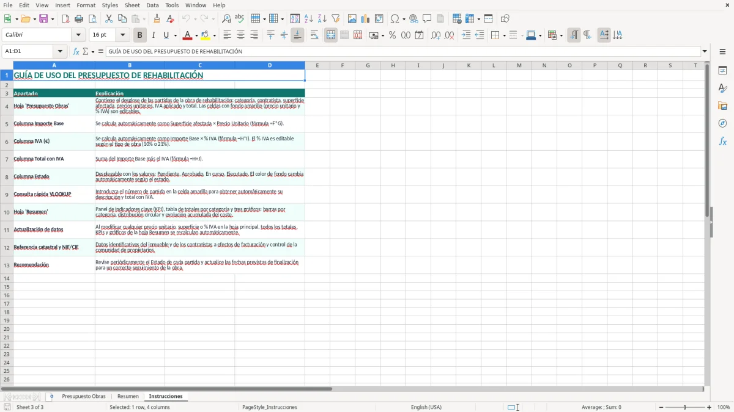Toggle the AutoFilter funnel icon
734x412 pixels.
click(335, 19)
